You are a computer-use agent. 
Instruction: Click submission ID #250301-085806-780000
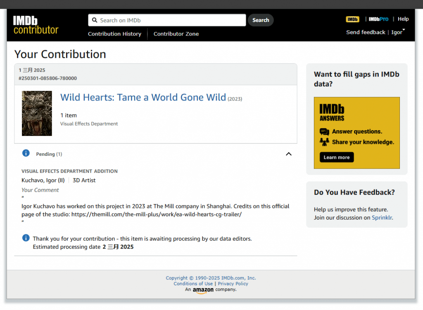click(48, 78)
